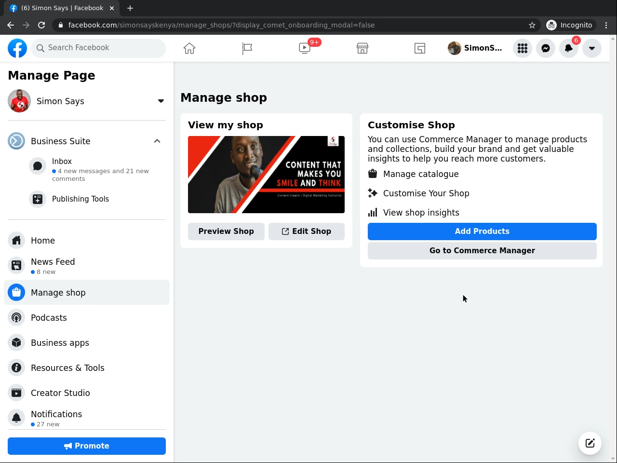
Task: Select Manage shop in the sidebar
Action: pos(87,292)
